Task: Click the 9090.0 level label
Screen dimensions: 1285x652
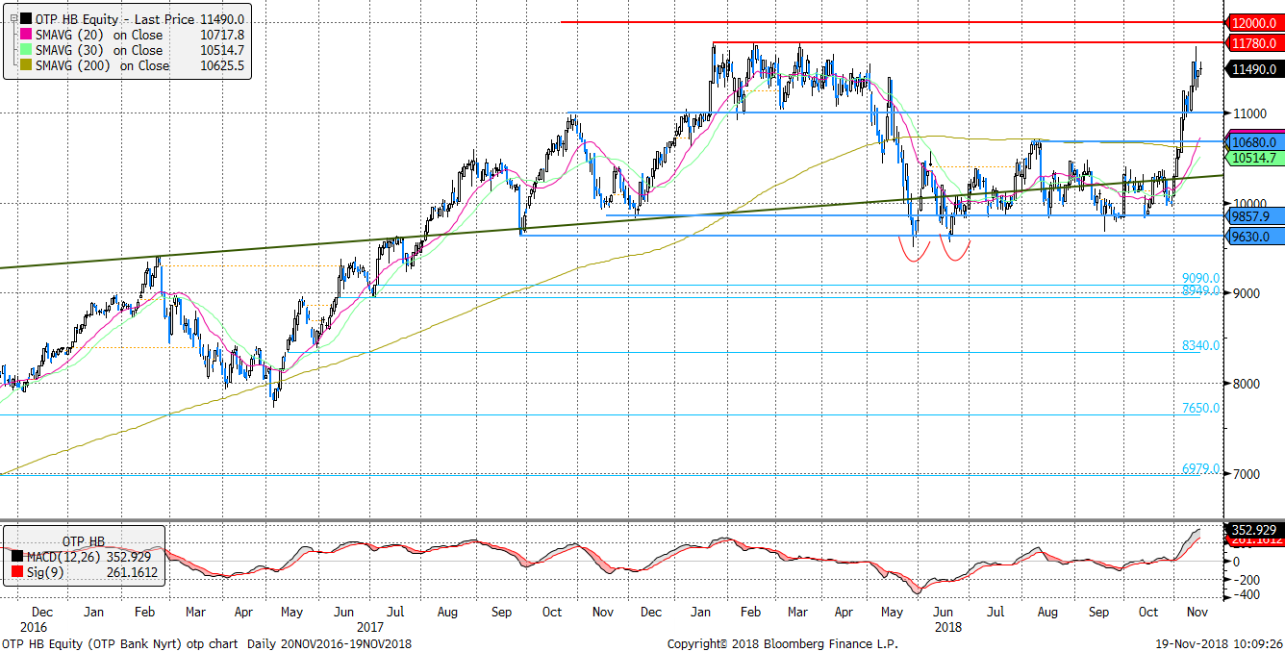Action: pyautogui.click(x=1200, y=278)
